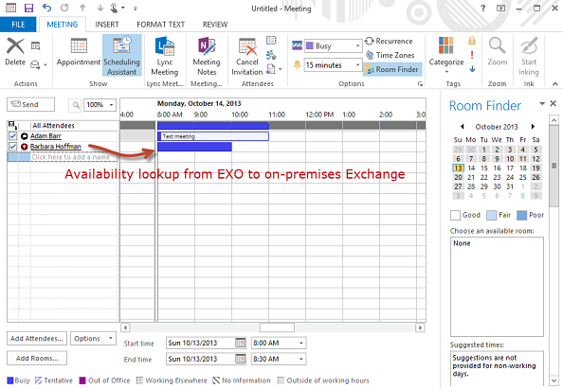
Task: Expand the Options dropdown button
Action: [93, 339]
